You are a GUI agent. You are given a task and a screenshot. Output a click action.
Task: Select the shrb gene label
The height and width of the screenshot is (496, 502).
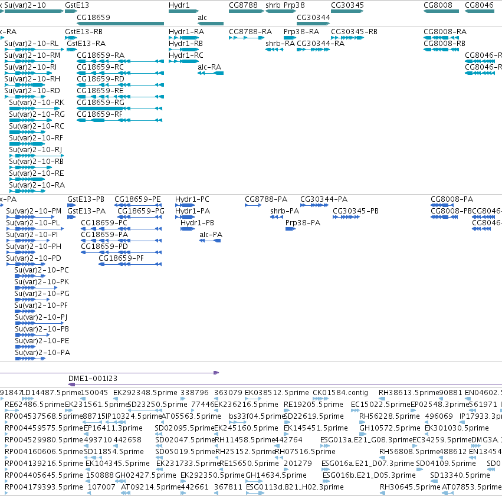[x=273, y=5]
